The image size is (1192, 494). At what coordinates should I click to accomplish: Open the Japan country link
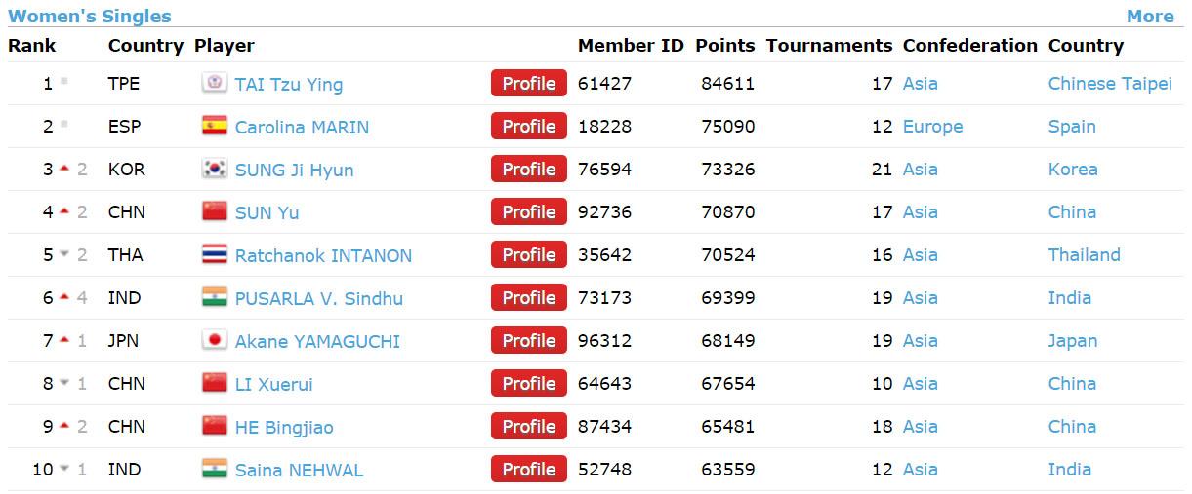[1072, 341]
